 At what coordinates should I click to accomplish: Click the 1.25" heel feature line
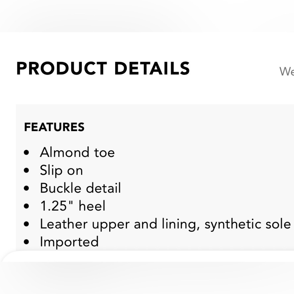[x=72, y=206]
